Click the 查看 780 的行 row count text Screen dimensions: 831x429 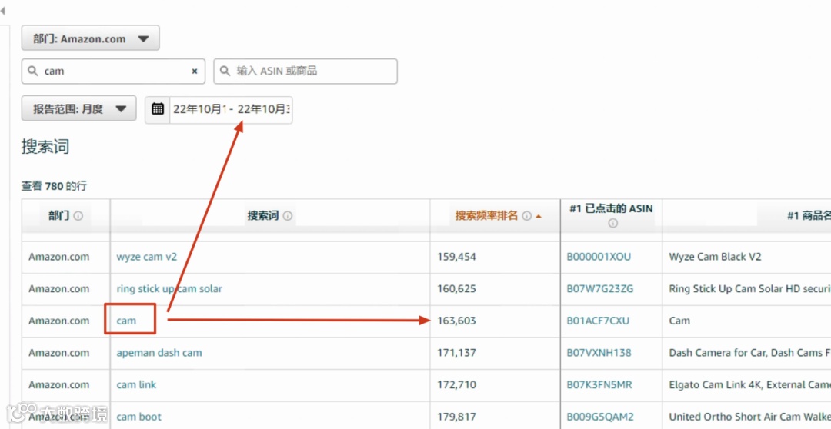pos(54,186)
